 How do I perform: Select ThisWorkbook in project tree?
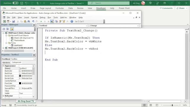click(x=19, y=40)
